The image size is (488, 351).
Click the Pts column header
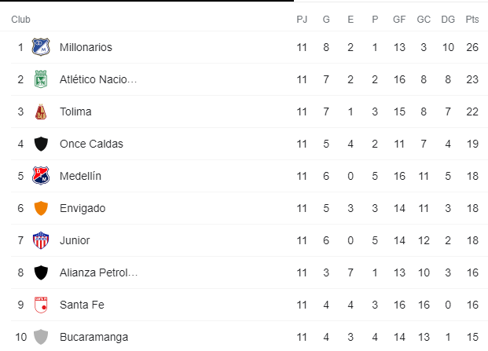(x=472, y=20)
